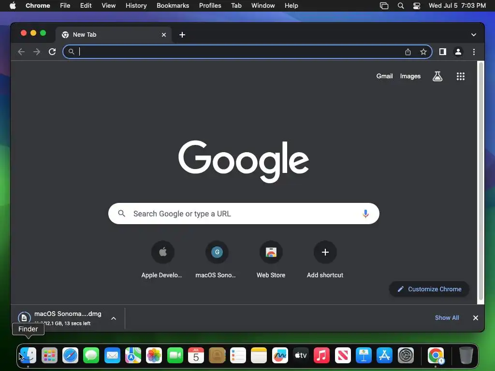495x371 pixels.
Task: Open the Google apps grid
Action: coord(461,76)
